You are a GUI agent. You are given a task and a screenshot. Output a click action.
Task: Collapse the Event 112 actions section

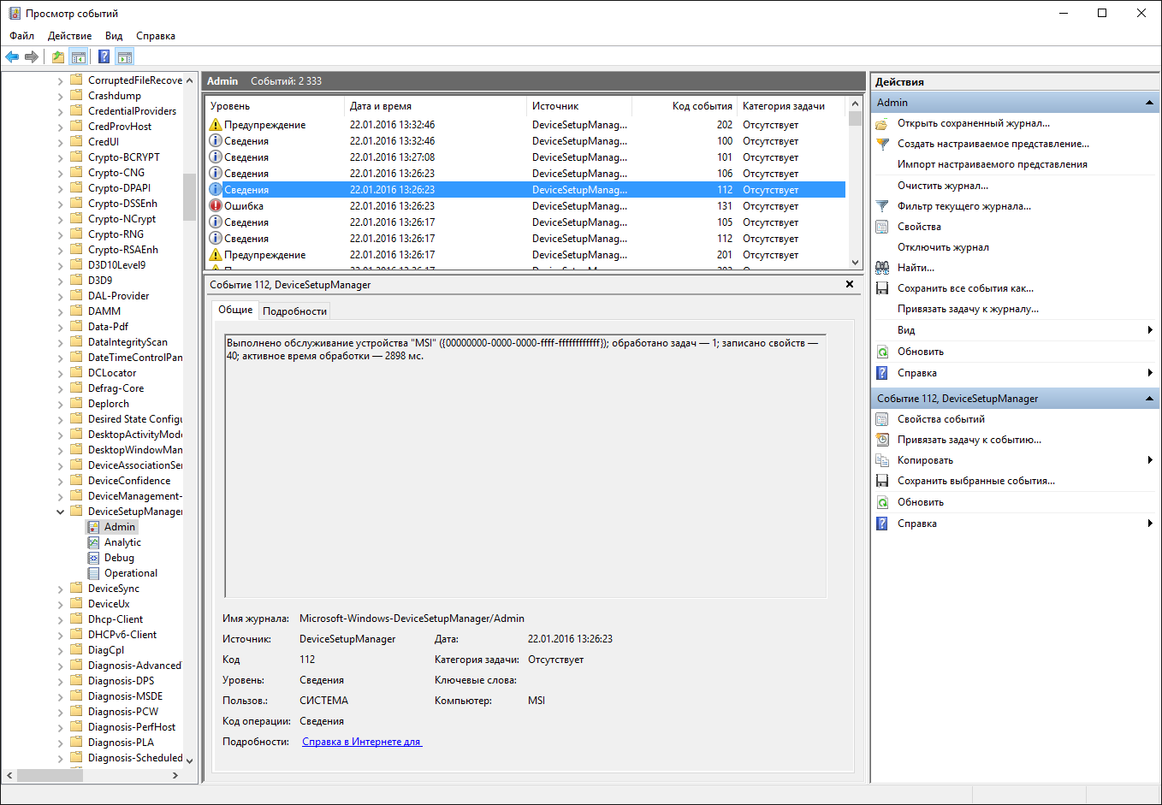click(x=1149, y=399)
